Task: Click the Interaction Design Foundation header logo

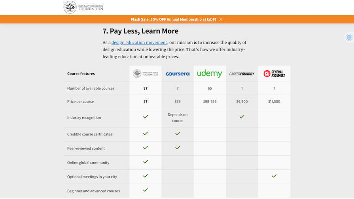Action: (x=83, y=7)
